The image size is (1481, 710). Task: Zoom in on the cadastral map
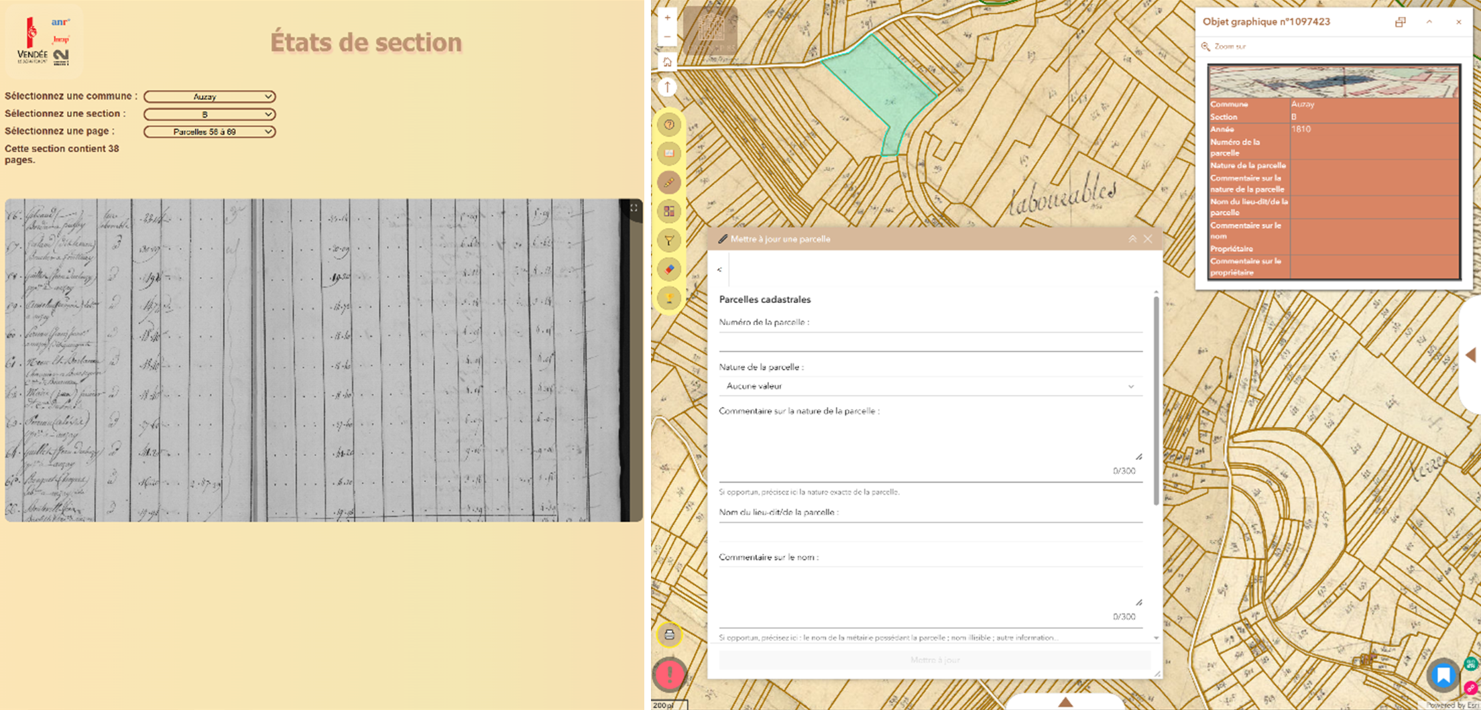point(667,17)
